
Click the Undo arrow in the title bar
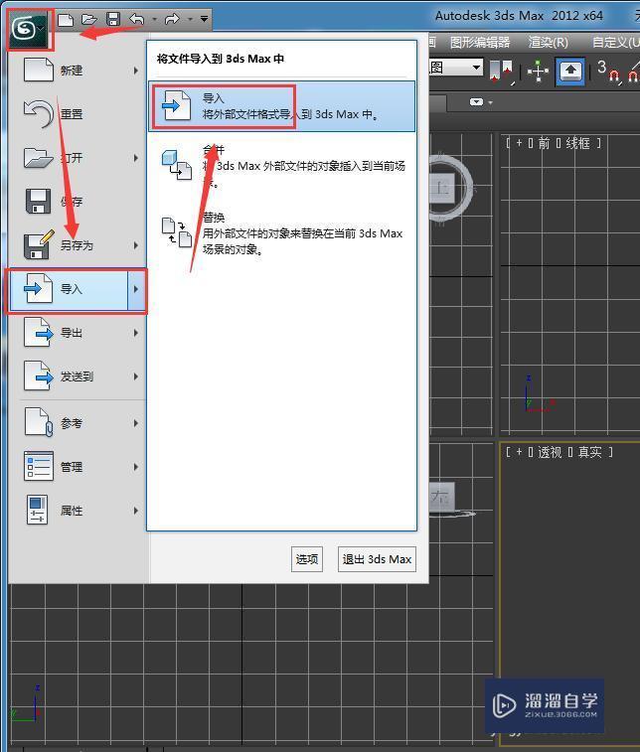(x=137, y=20)
